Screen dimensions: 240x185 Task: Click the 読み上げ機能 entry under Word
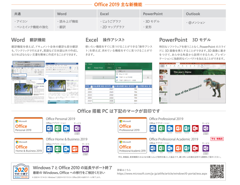(x=68, y=21)
